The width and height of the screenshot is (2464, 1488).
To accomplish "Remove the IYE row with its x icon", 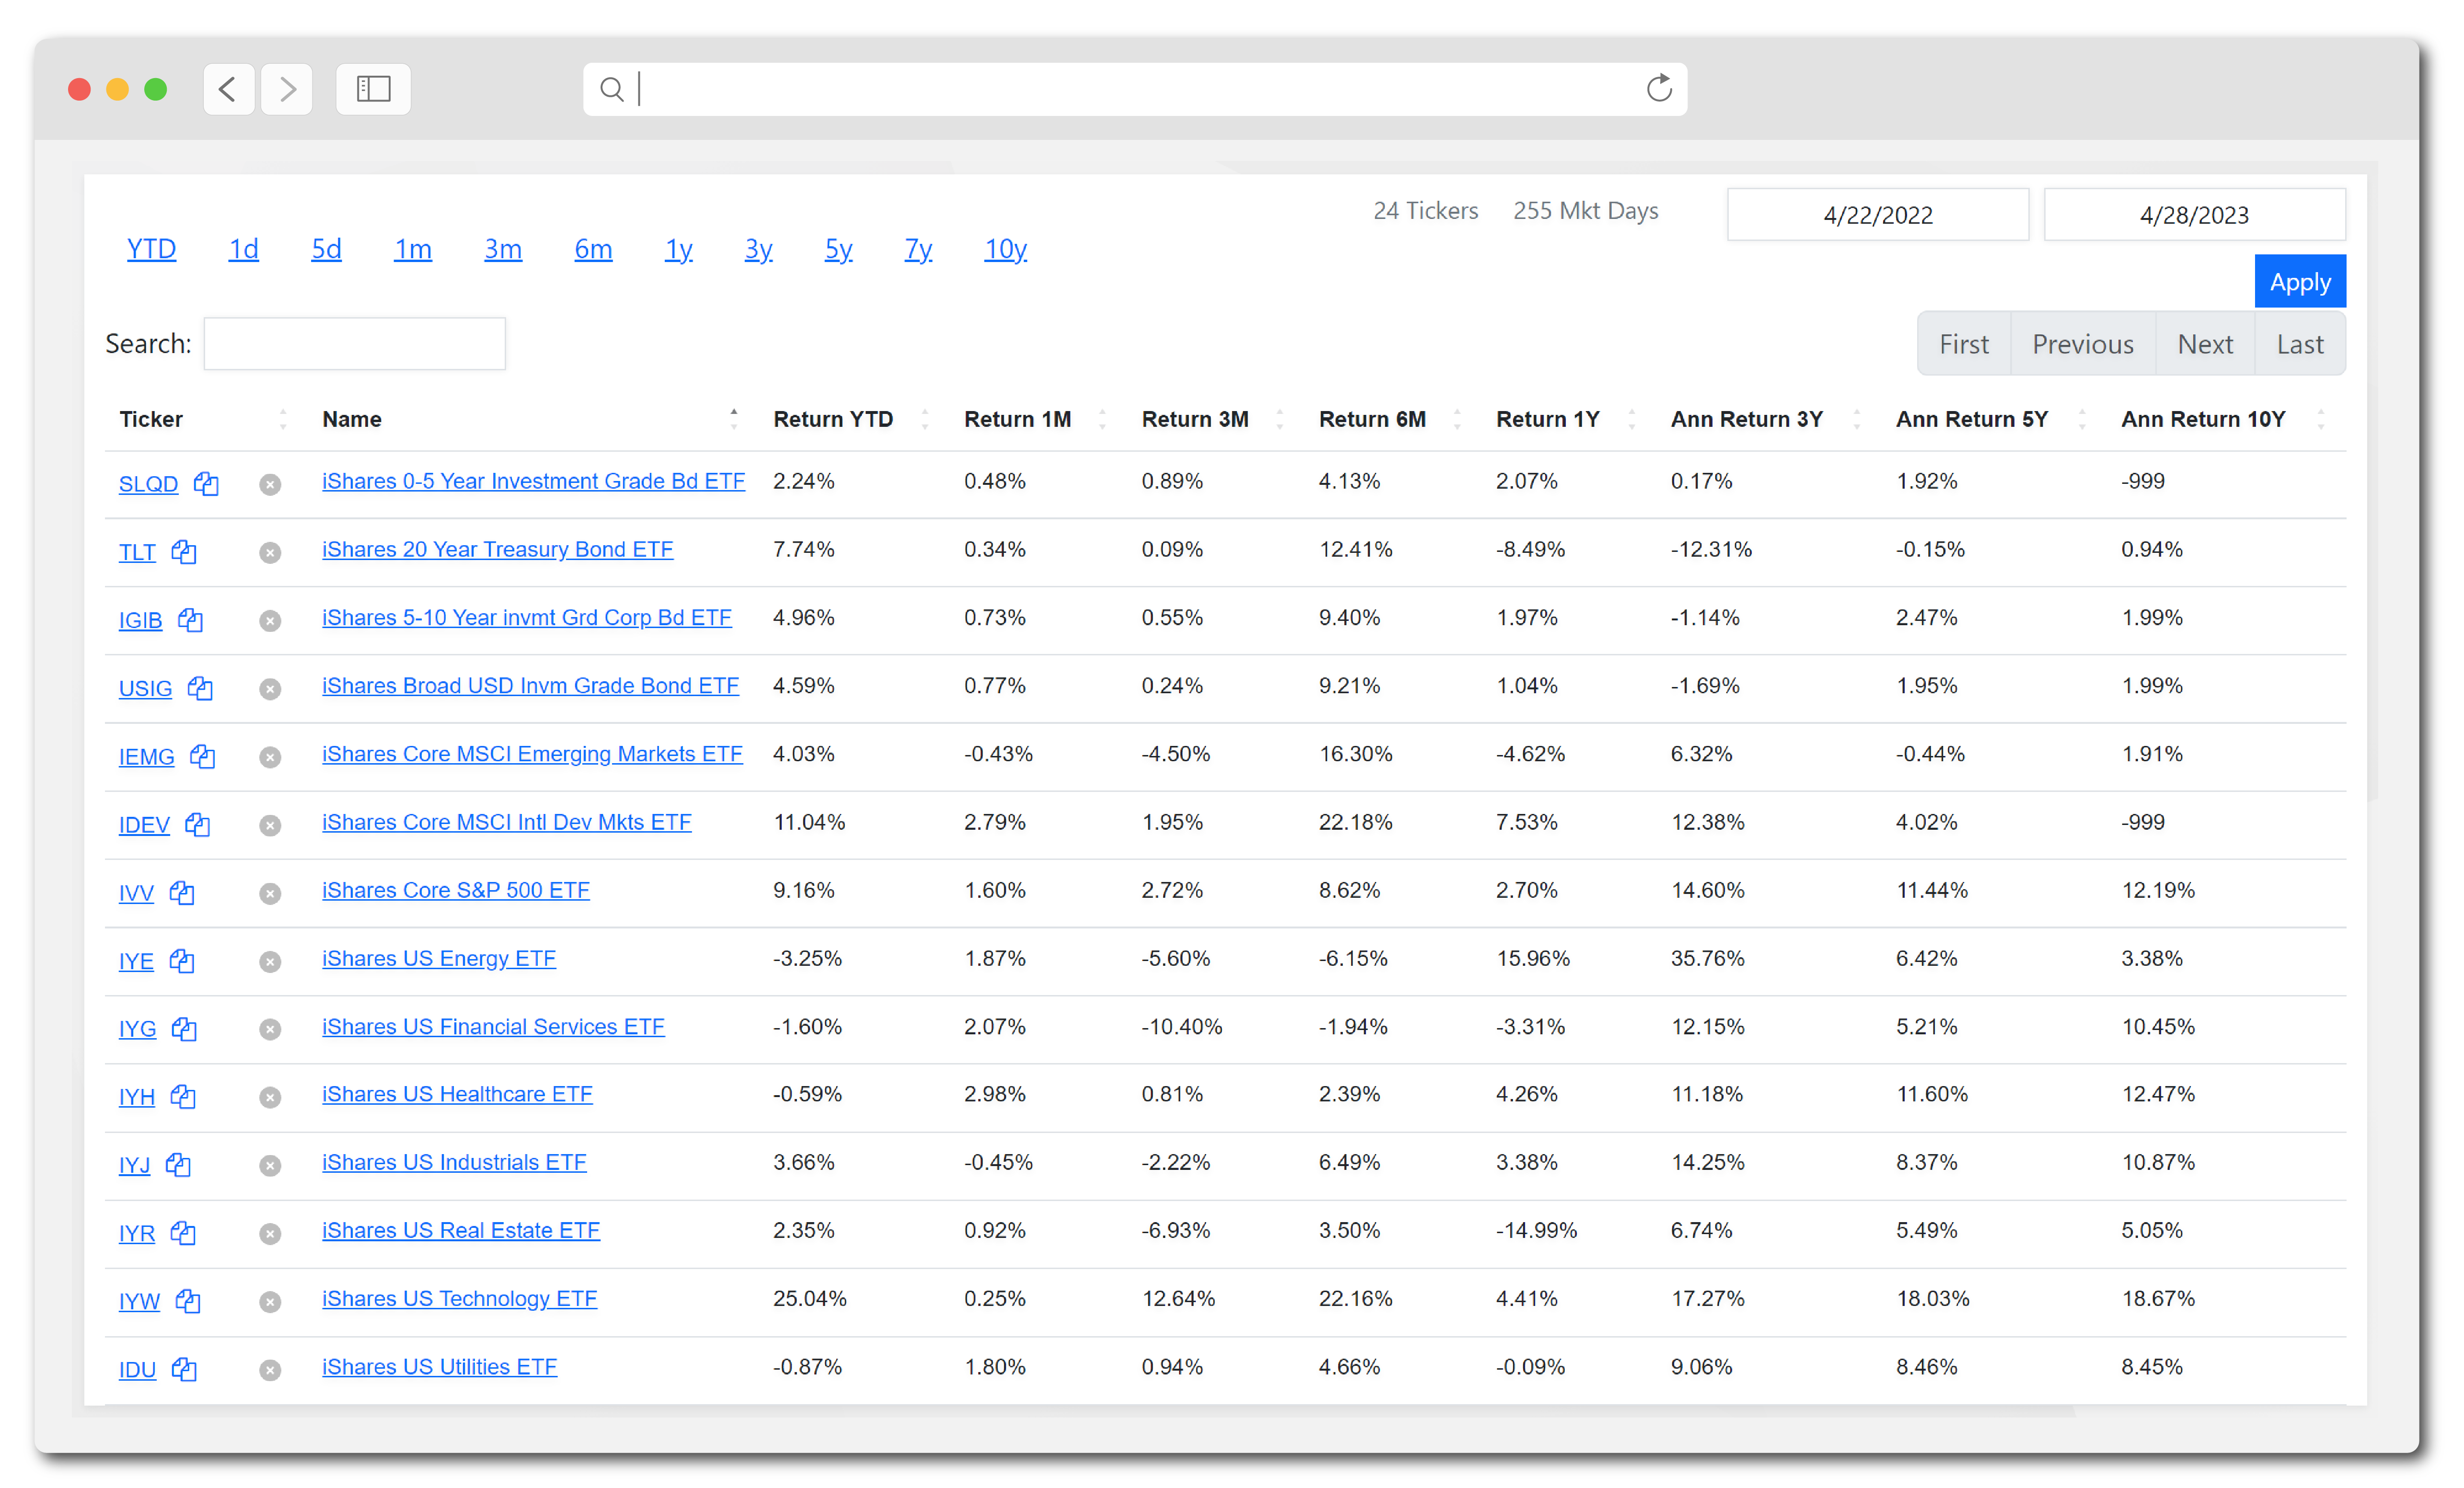I will [x=270, y=961].
